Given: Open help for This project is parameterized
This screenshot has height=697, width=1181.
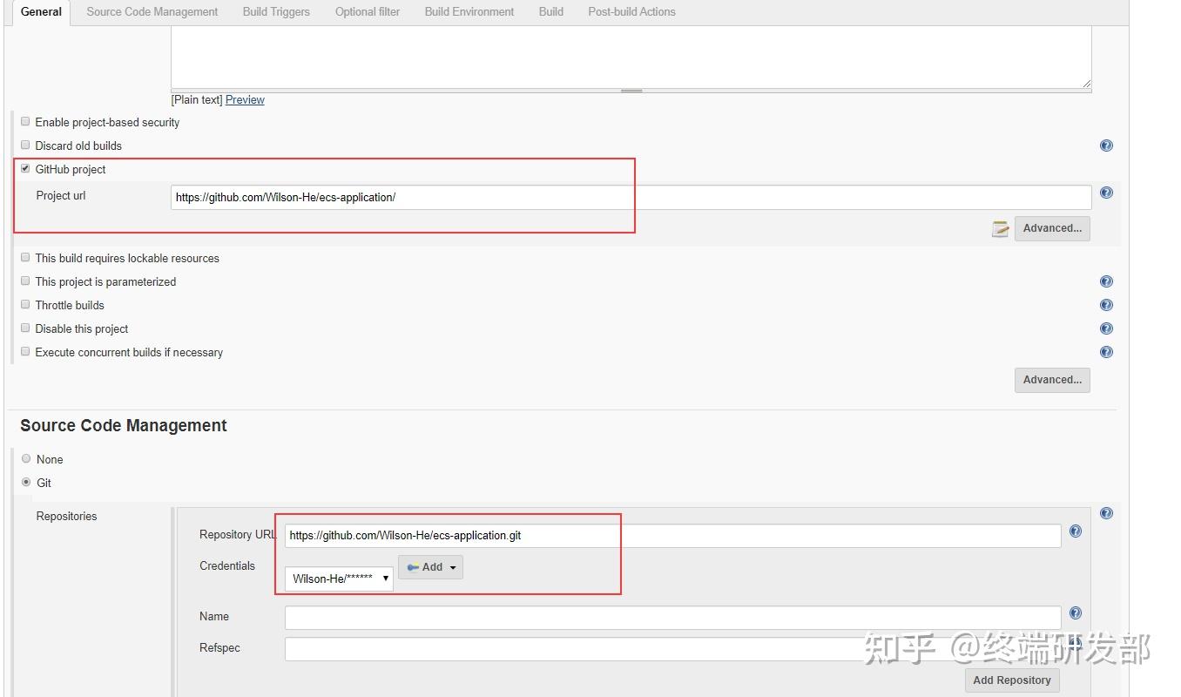Looking at the screenshot, I should point(1106,281).
